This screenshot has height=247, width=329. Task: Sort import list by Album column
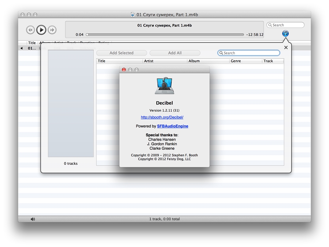point(208,61)
